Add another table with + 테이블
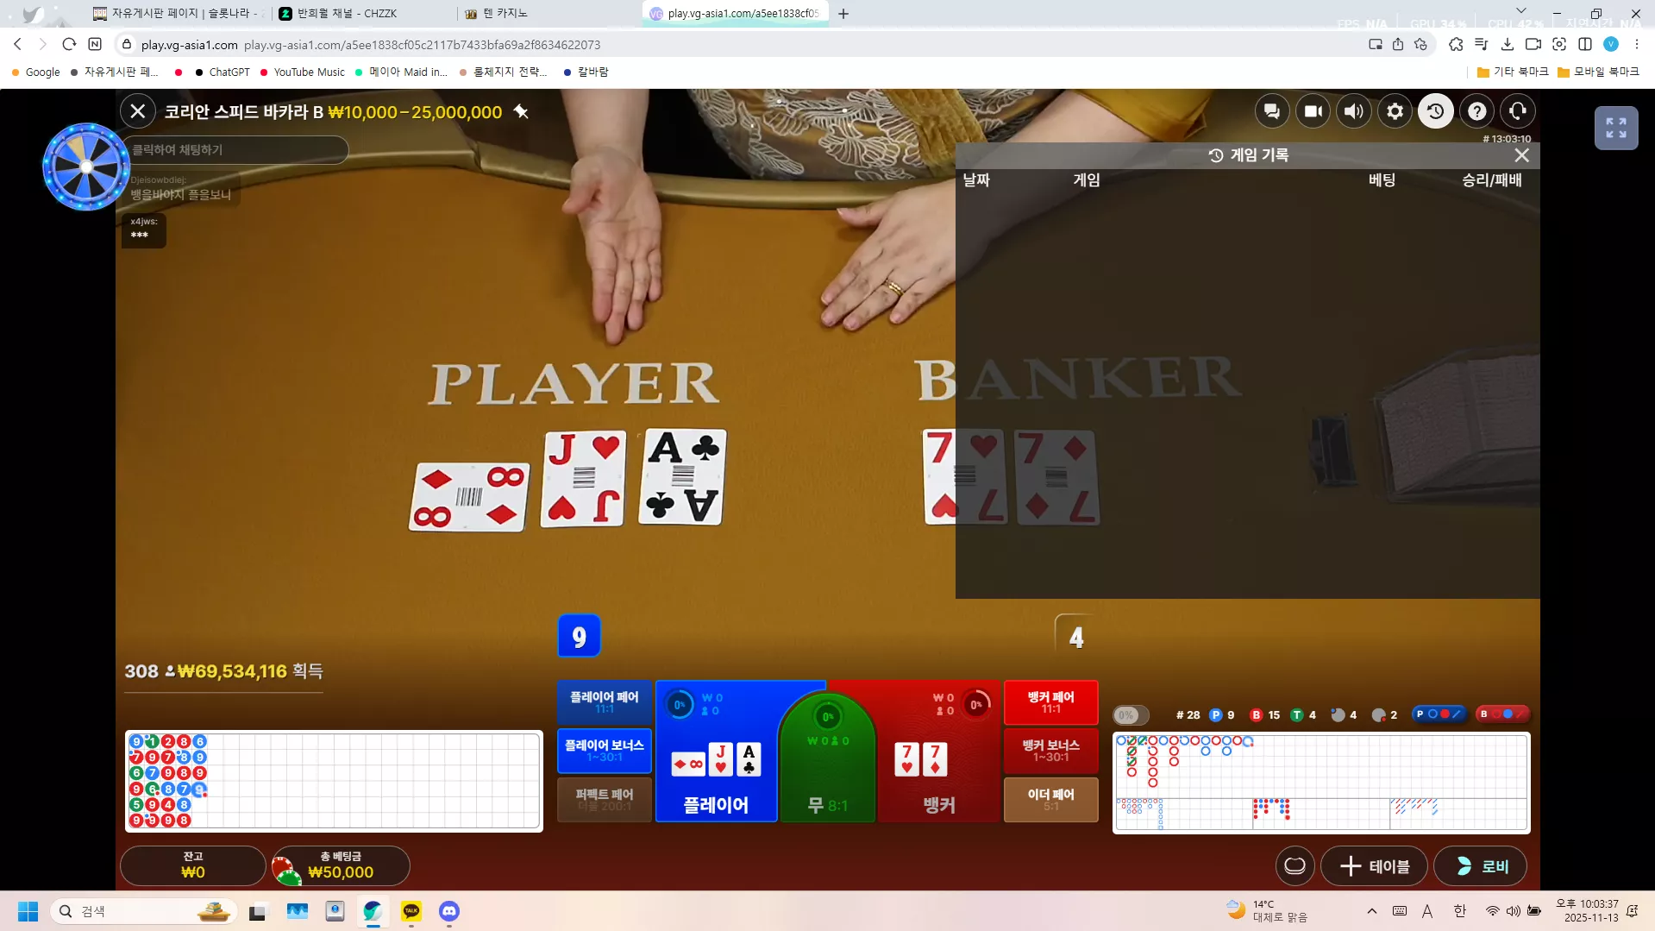 [1374, 866]
